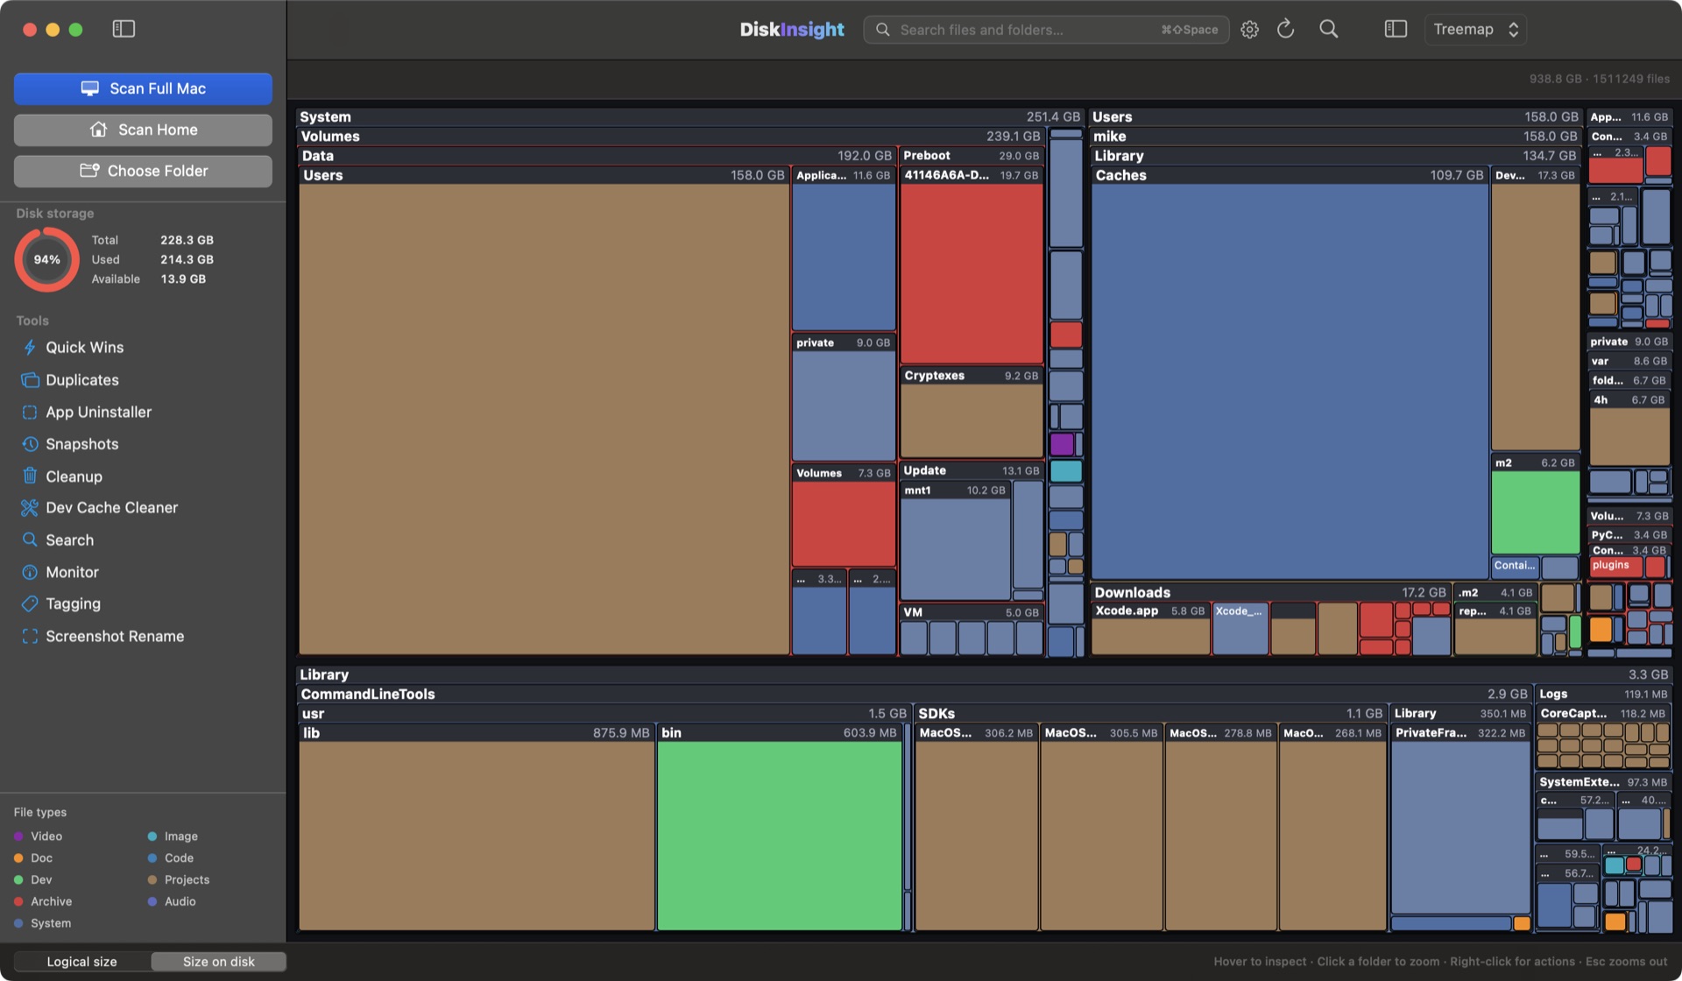Screen dimensions: 1682x981
Task: Click the mnt1 10.2 GB header
Action: coord(956,490)
